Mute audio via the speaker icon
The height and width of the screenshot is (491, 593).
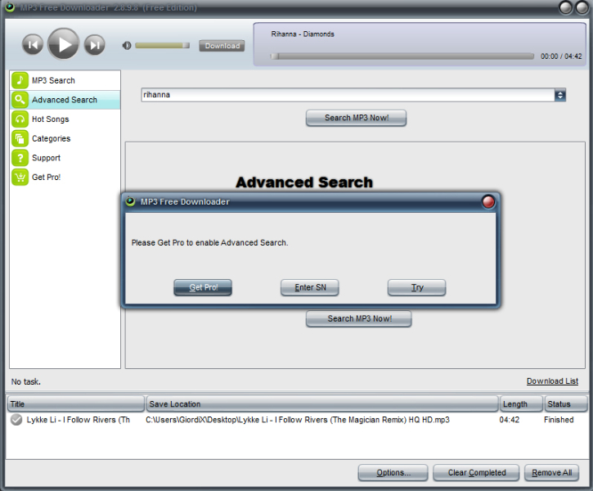coord(127,46)
